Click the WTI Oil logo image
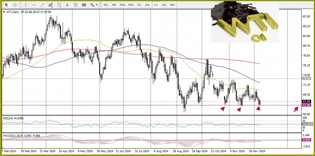Image resolution: width=315 pixels, height=156 pixels. (x=245, y=22)
